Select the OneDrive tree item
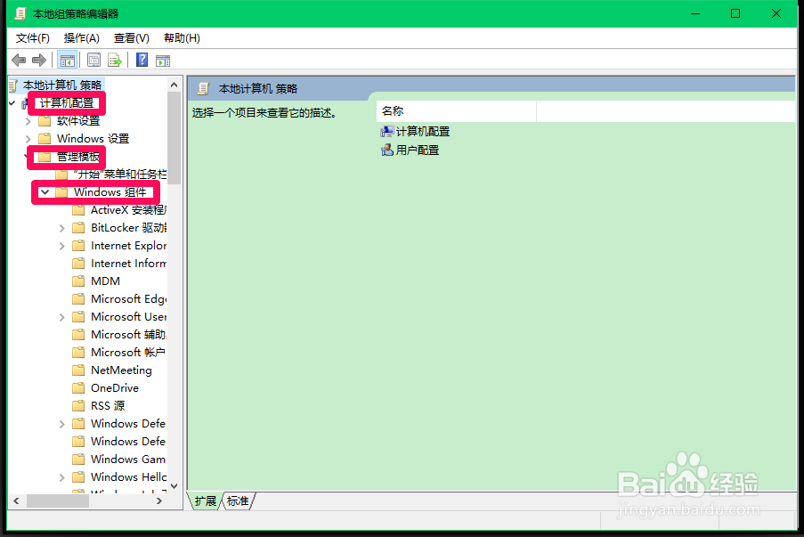 coord(117,387)
